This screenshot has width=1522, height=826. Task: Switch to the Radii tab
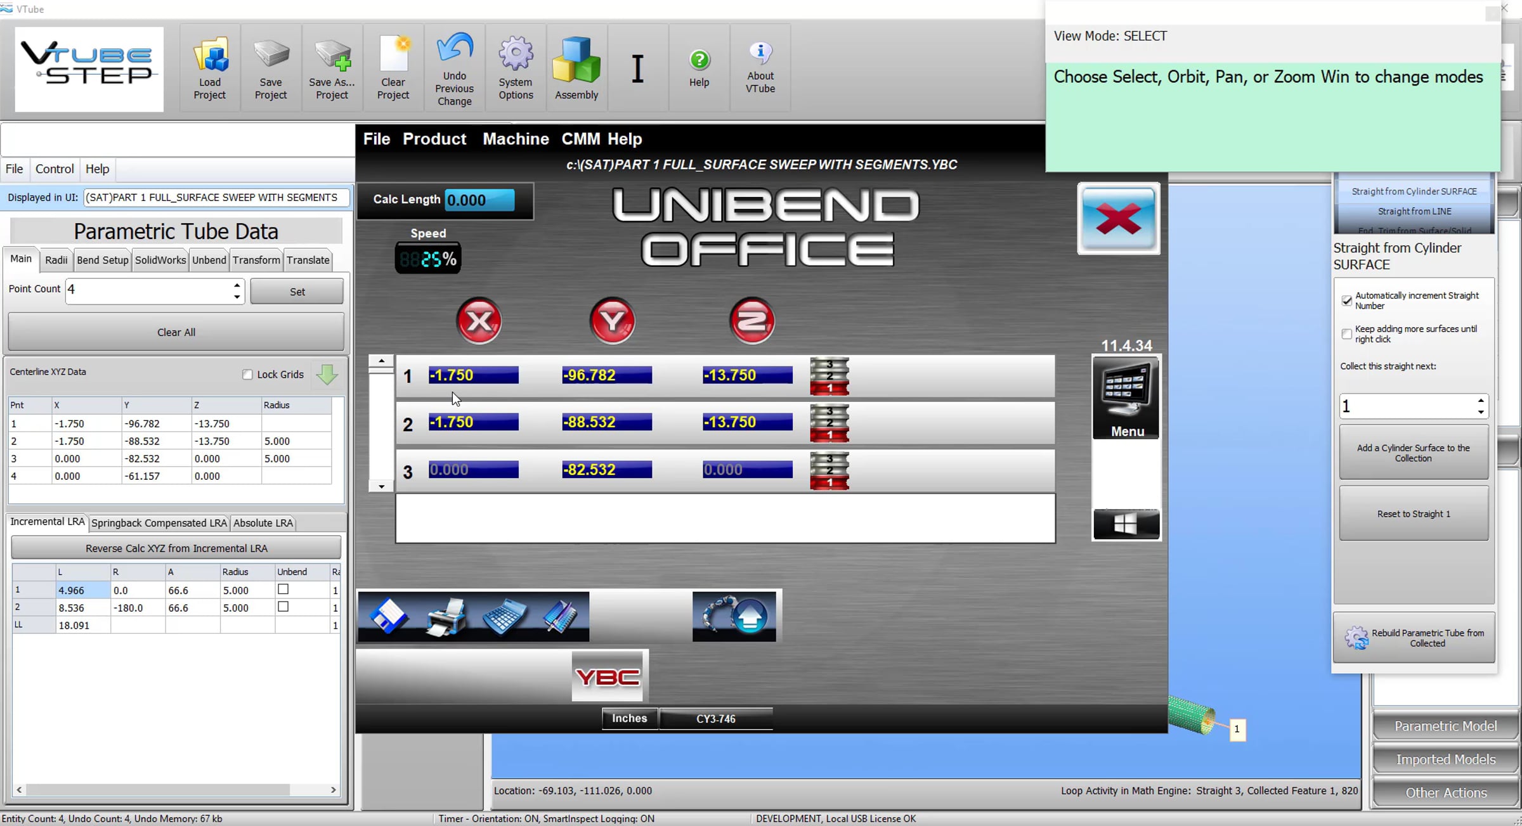click(56, 260)
